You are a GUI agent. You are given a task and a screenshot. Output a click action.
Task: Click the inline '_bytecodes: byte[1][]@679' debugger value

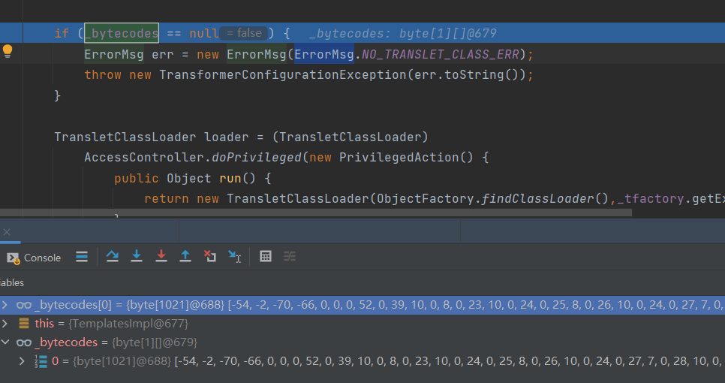(402, 33)
